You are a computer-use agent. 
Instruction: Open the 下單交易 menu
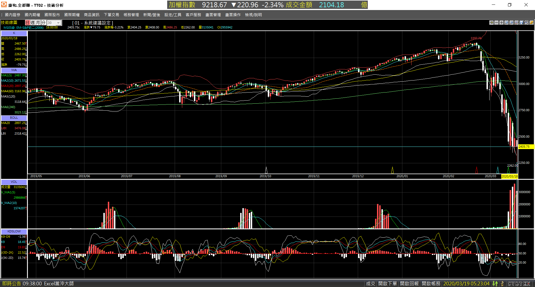(x=111, y=15)
